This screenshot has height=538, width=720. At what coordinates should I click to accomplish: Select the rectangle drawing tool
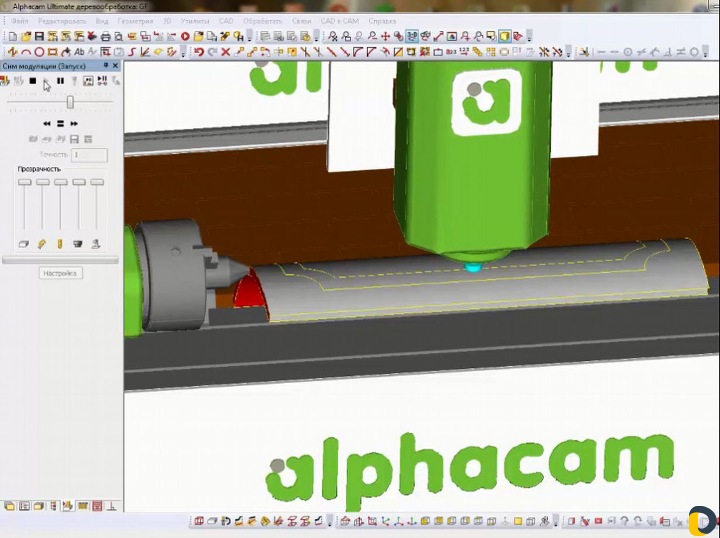click(53, 52)
